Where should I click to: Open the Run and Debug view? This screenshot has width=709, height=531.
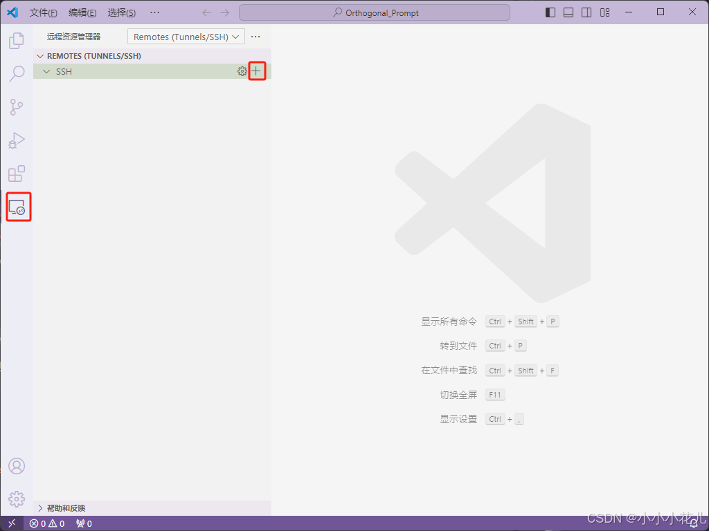coord(17,140)
